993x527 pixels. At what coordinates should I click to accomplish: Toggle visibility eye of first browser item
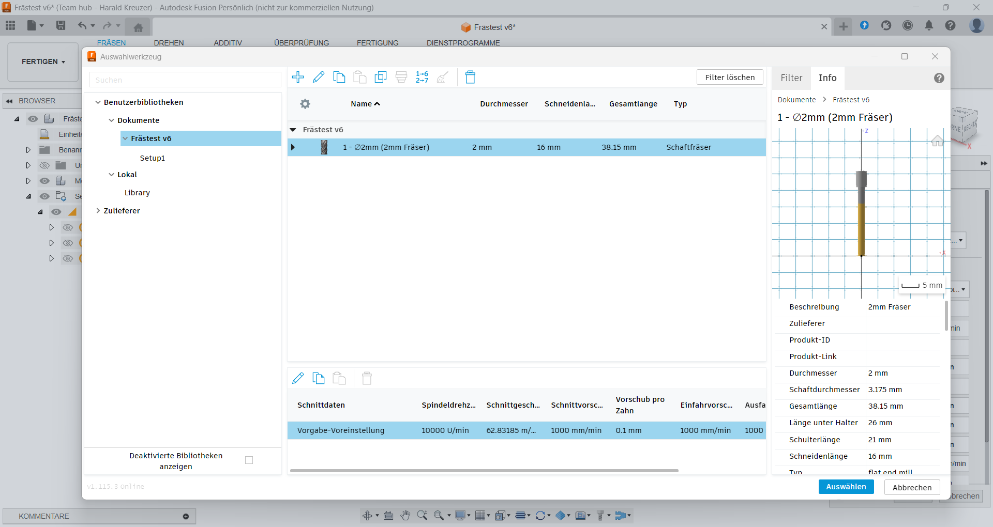[x=33, y=119]
